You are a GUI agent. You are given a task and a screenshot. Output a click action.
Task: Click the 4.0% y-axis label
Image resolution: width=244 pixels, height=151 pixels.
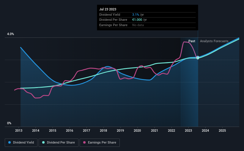[x=10, y=34]
